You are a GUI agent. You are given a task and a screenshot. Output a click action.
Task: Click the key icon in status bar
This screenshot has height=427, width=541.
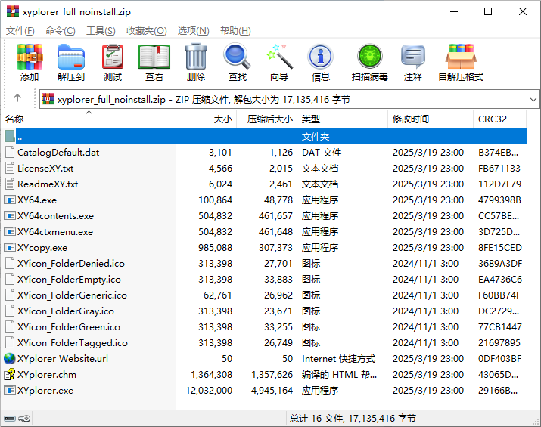pyautogui.click(x=24, y=419)
